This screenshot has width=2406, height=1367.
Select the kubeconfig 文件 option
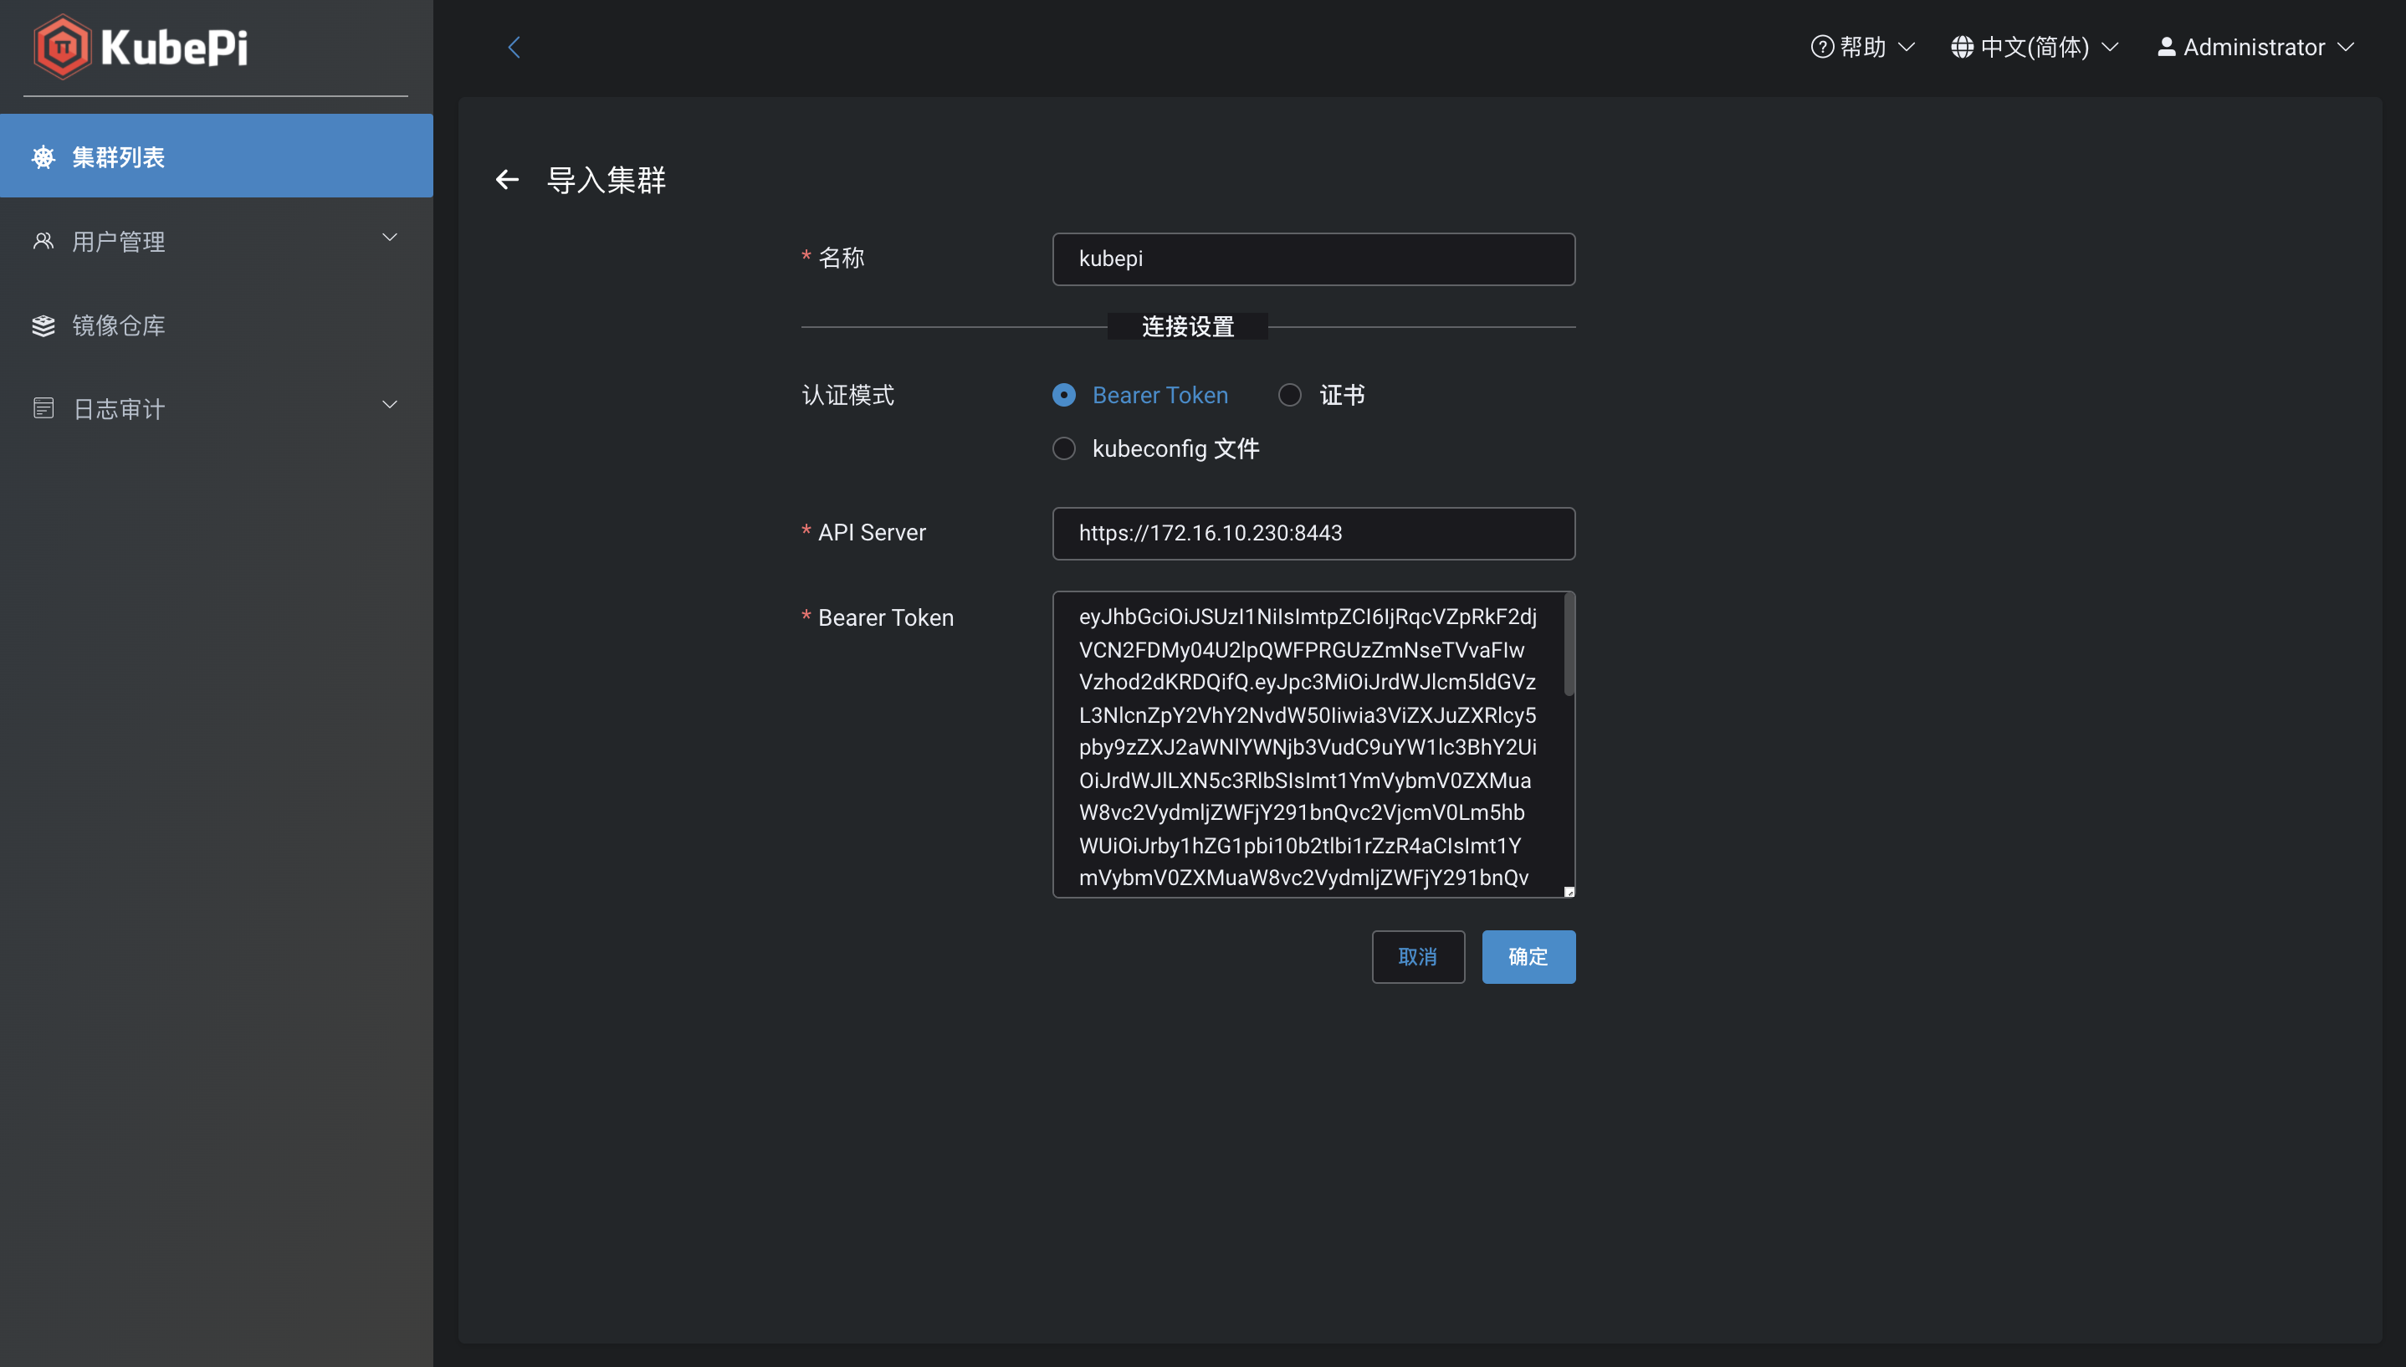coord(1063,448)
